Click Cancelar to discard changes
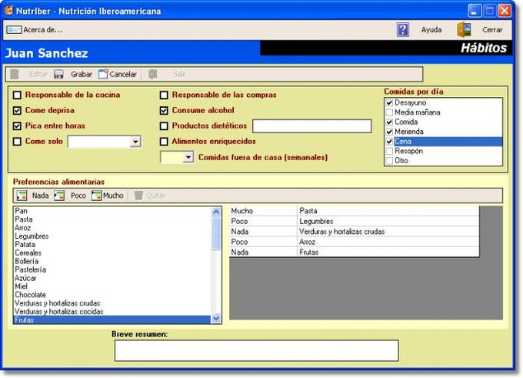 (123, 74)
